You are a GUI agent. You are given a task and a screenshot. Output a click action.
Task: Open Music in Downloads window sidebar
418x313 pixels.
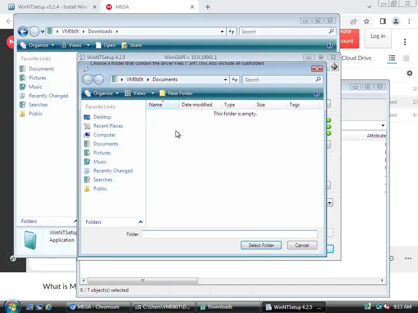coord(35,87)
